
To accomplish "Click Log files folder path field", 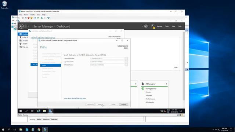I will (x=107, y=62).
